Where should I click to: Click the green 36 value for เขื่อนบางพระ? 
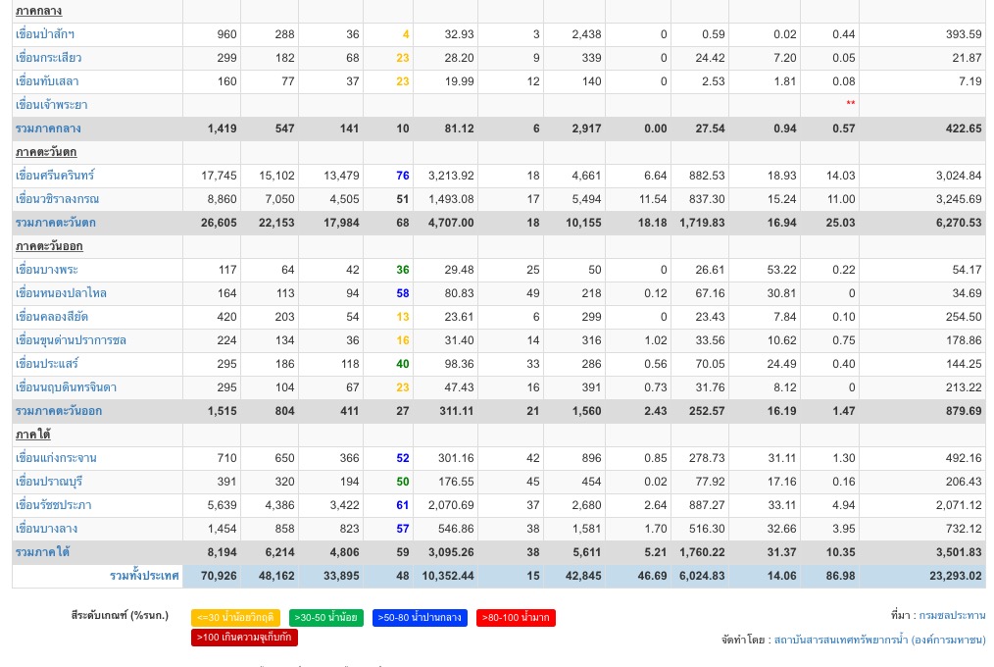pos(403,270)
